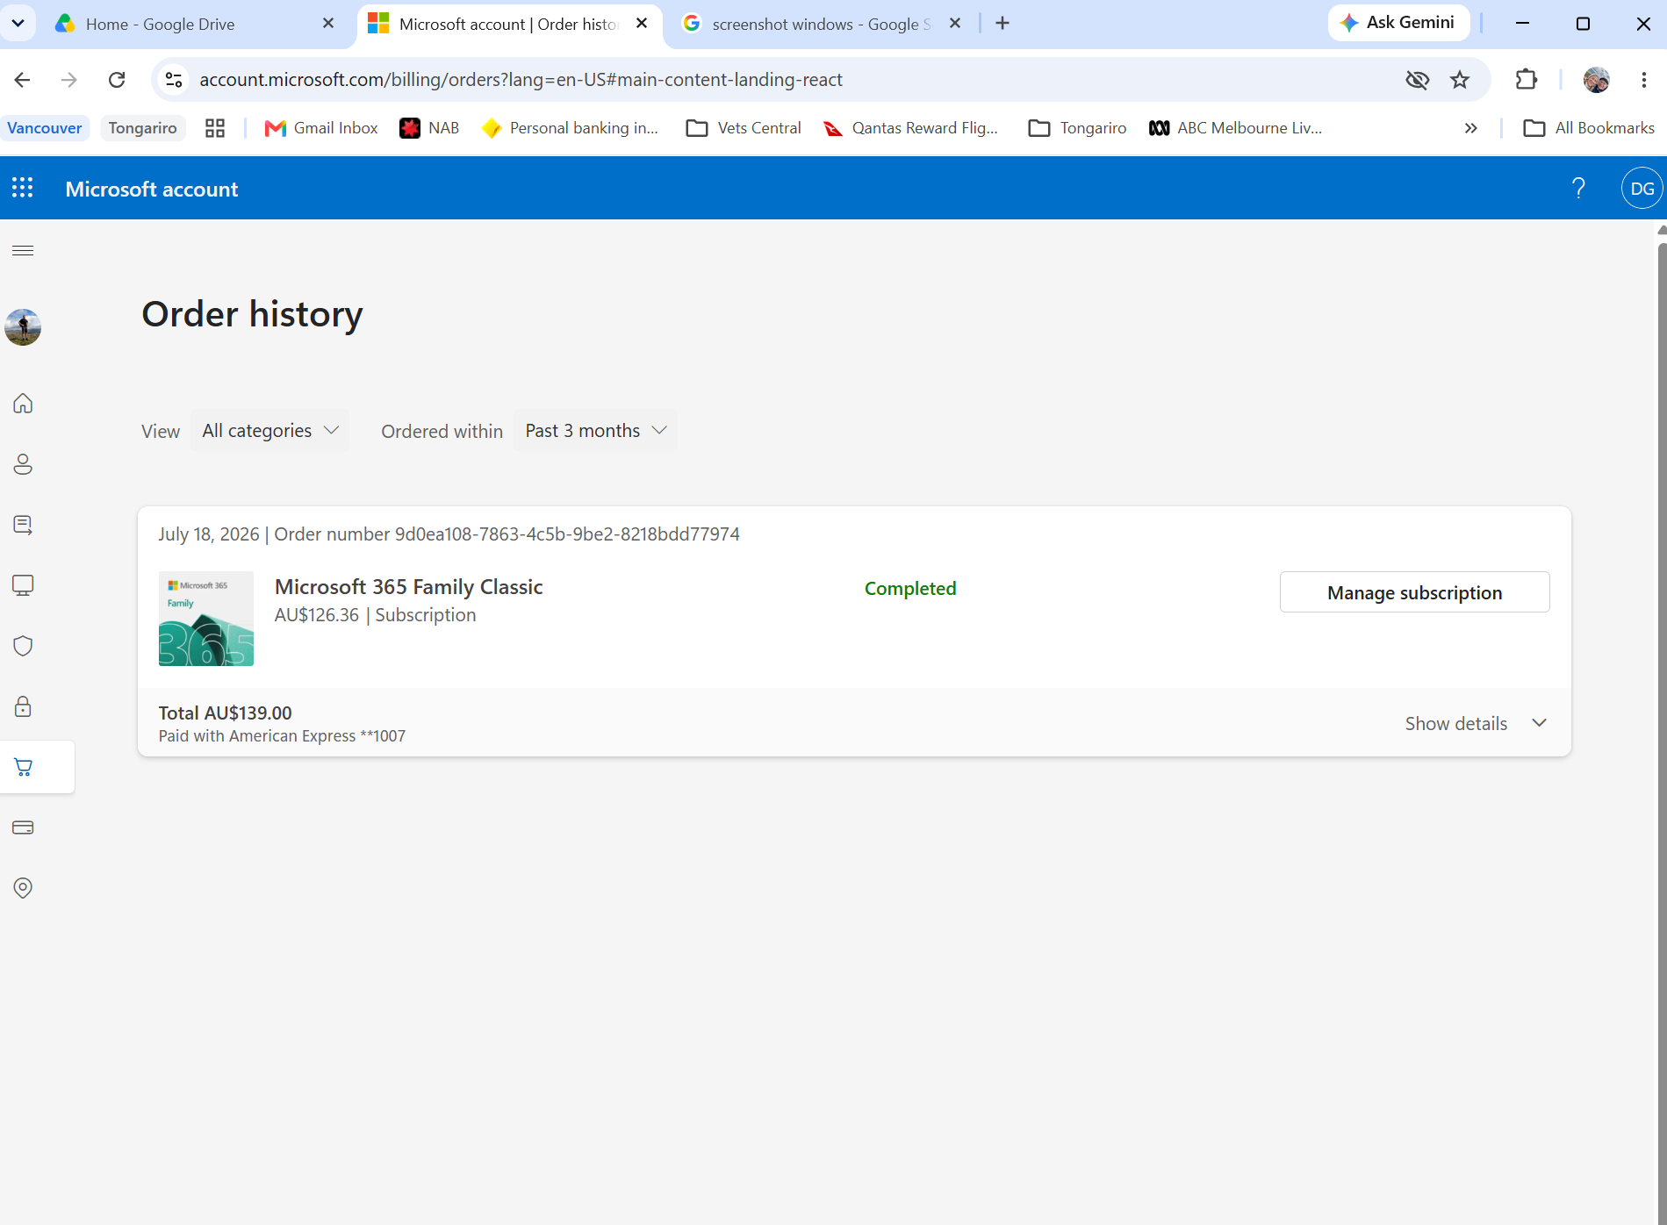Open the Microsoft apps launcher grid

(22, 188)
